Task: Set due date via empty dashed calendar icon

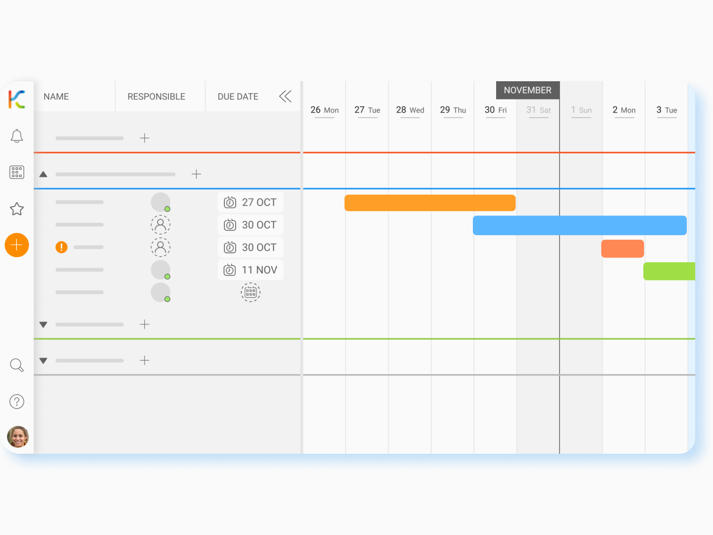Action: (251, 292)
